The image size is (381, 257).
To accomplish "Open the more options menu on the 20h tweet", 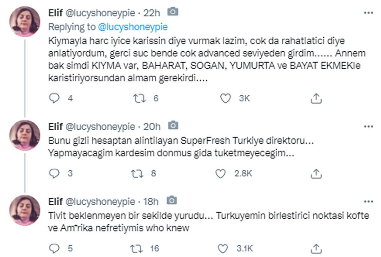I will [369, 126].
